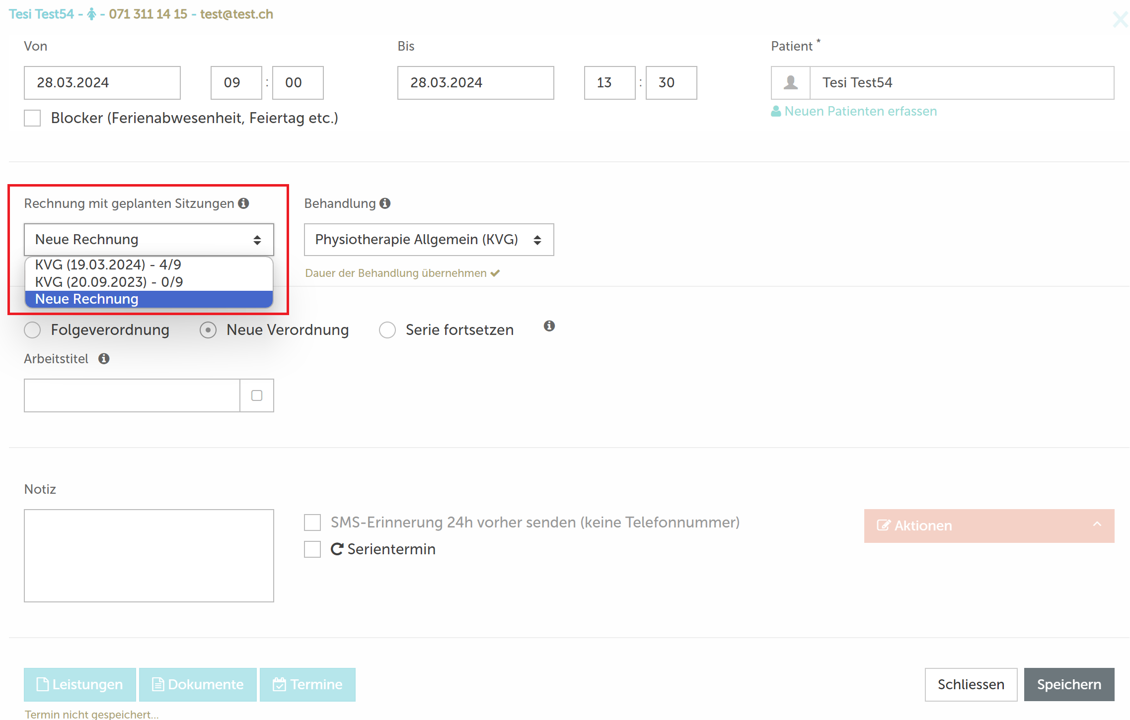Click the person icon in the header line

pos(91,14)
